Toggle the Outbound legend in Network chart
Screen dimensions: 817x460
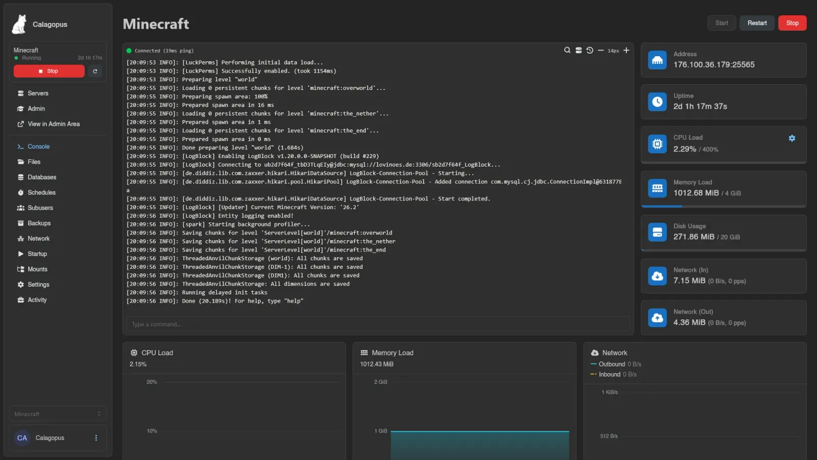pyautogui.click(x=615, y=364)
